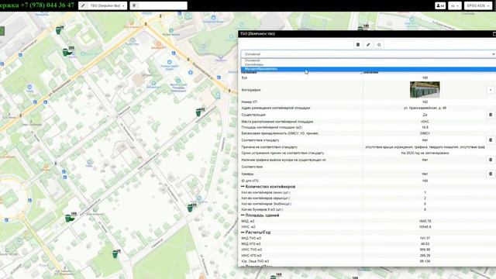
Task: Click the Существующая value Да
Action: pos(425,115)
